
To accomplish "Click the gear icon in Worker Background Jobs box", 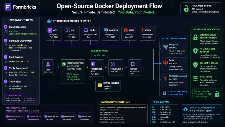I will [x=133, y=64].
